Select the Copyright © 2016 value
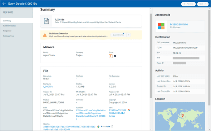The width and height of the screenshot is (211, 131). click(x=118, y=102)
